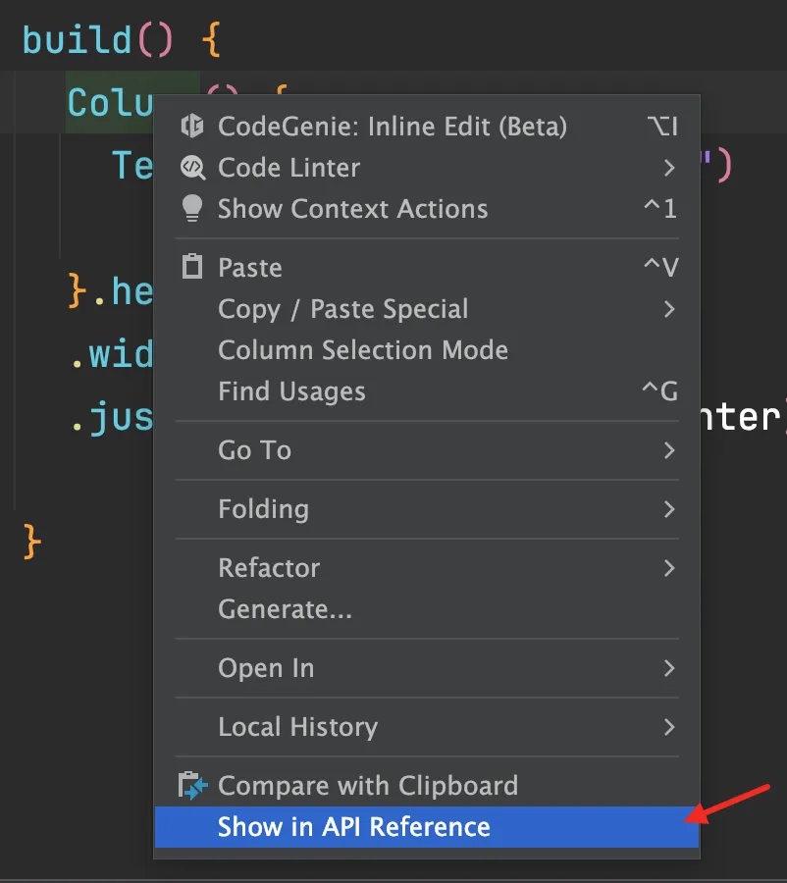Open the Go To submenu chevron
This screenshot has width=787, height=883.
pos(668,450)
